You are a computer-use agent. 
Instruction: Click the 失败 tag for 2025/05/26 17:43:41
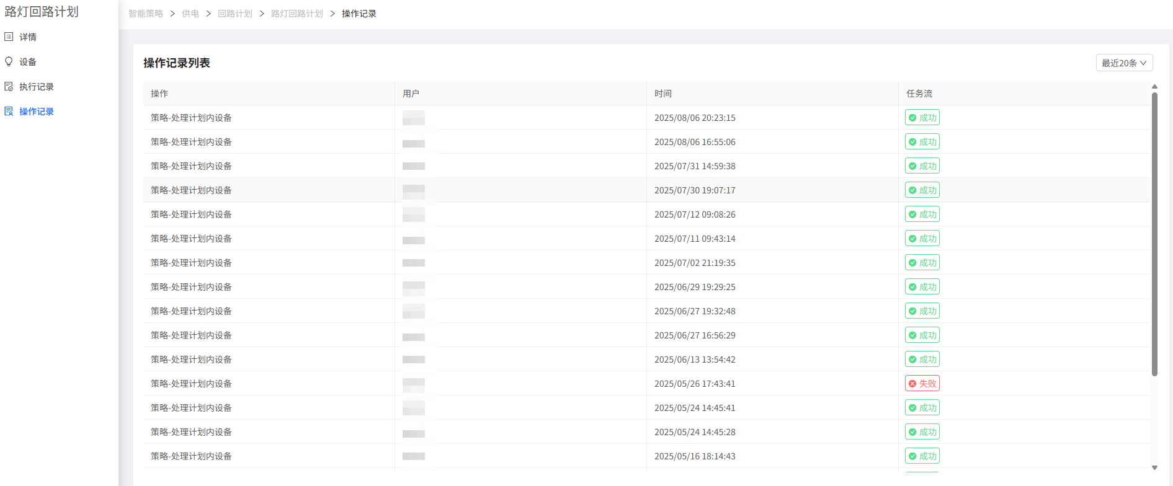point(922,384)
